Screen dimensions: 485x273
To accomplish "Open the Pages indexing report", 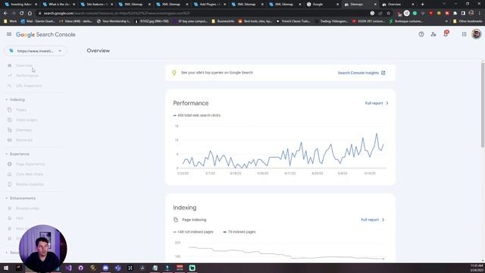I will [21, 110].
